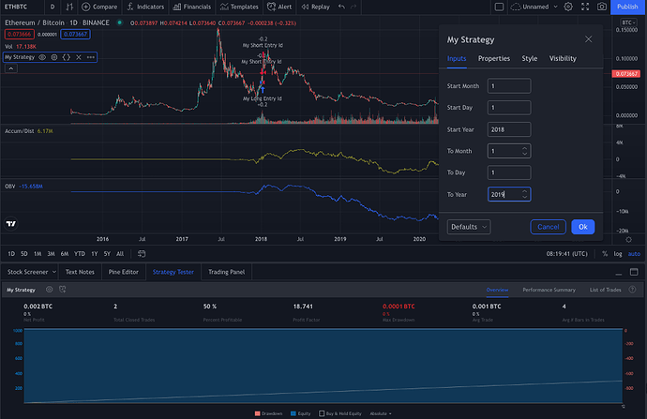The width and height of the screenshot is (647, 419).
Task: Open the Pine Editor tab
Action: [x=124, y=272]
